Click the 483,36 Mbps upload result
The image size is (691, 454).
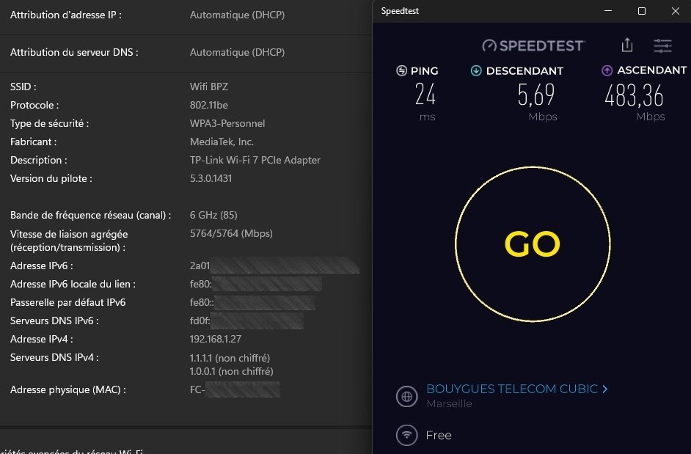point(634,96)
